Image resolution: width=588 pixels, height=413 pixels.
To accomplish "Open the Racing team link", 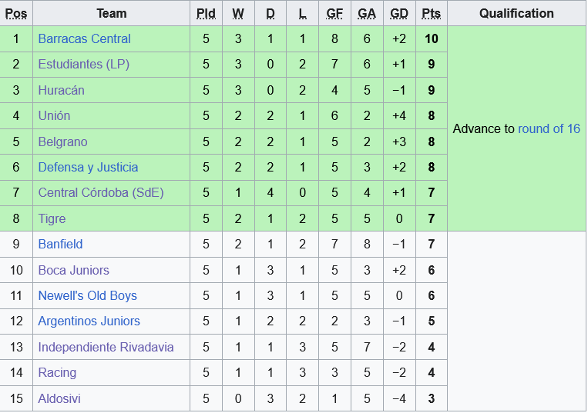I will [x=57, y=373].
